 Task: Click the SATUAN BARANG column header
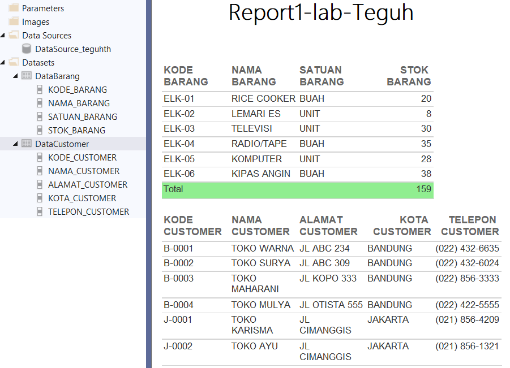tap(322, 76)
